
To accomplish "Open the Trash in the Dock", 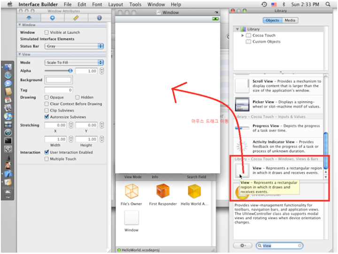I will [8, 194].
